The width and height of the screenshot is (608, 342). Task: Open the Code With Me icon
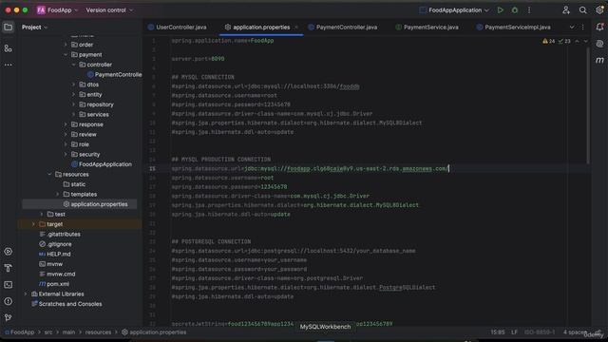tap(566, 10)
